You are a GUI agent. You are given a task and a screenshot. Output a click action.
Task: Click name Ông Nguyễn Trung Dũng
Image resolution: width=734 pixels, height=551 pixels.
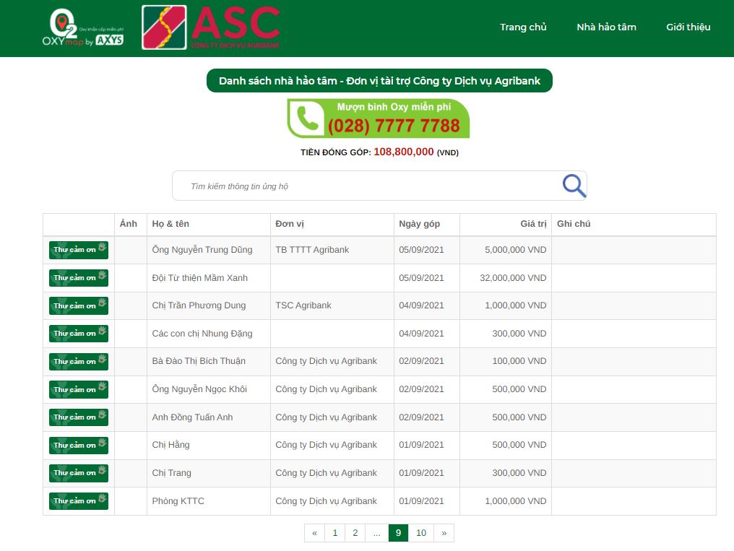tap(202, 250)
